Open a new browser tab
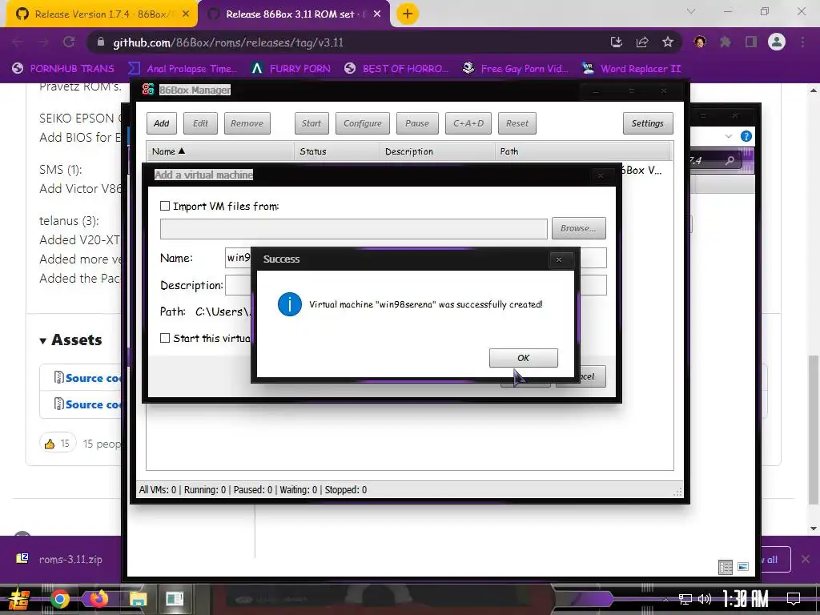This screenshot has width=820, height=615. click(408, 14)
